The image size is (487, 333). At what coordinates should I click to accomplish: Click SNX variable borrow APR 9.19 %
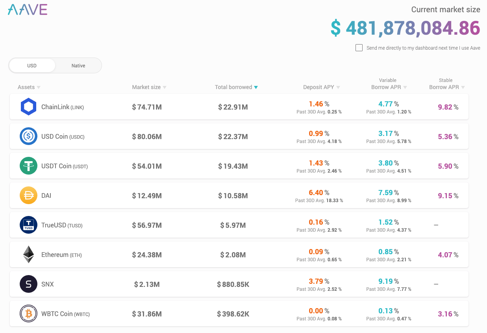[x=389, y=281]
